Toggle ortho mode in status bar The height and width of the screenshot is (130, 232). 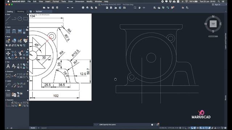(186, 128)
